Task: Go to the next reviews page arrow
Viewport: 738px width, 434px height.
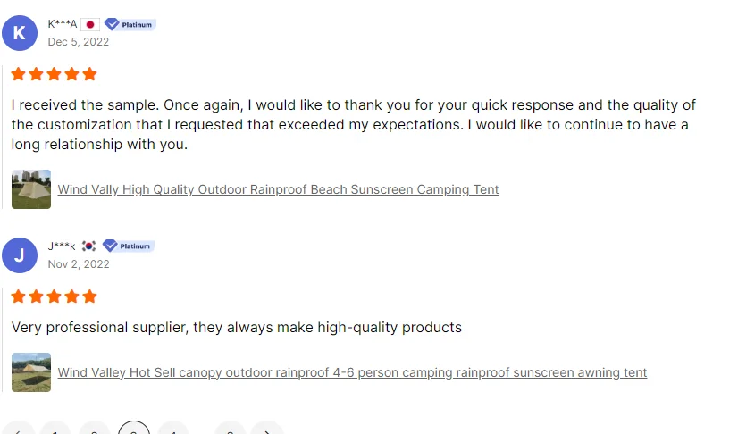Action: point(267,429)
